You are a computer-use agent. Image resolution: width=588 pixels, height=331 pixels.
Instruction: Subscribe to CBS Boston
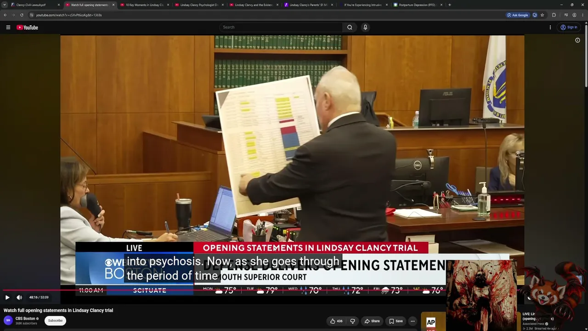55,320
